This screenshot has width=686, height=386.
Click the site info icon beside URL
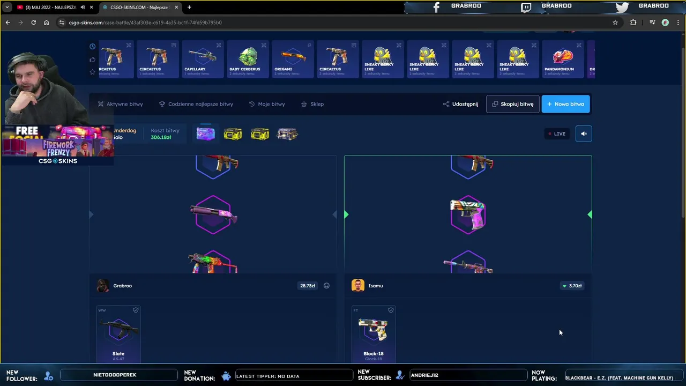click(x=62, y=23)
